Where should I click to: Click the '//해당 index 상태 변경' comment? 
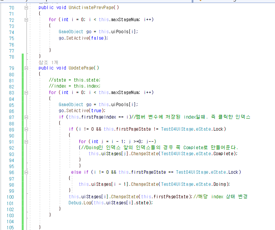point(220,197)
